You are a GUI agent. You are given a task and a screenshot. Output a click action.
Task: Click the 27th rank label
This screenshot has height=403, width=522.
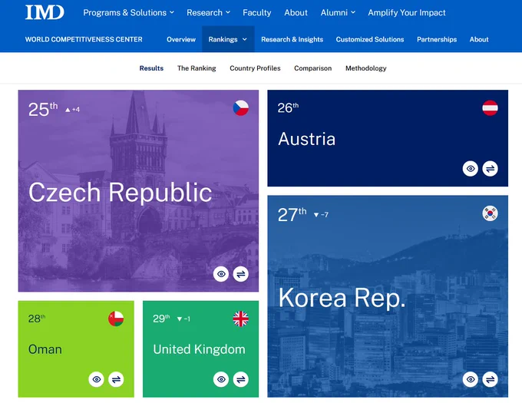pos(292,215)
